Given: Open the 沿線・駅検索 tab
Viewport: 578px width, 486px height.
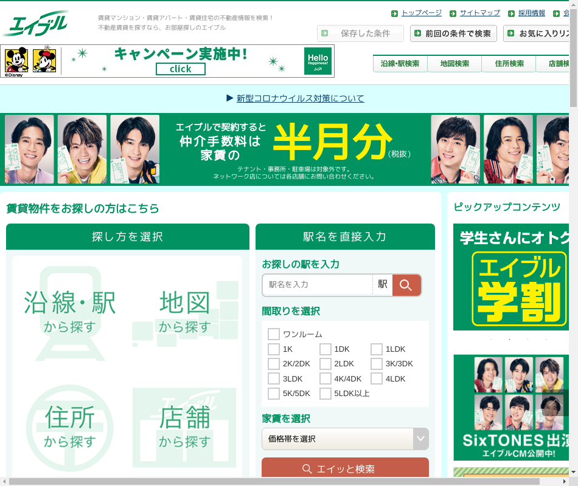Looking at the screenshot, I should click(x=400, y=64).
